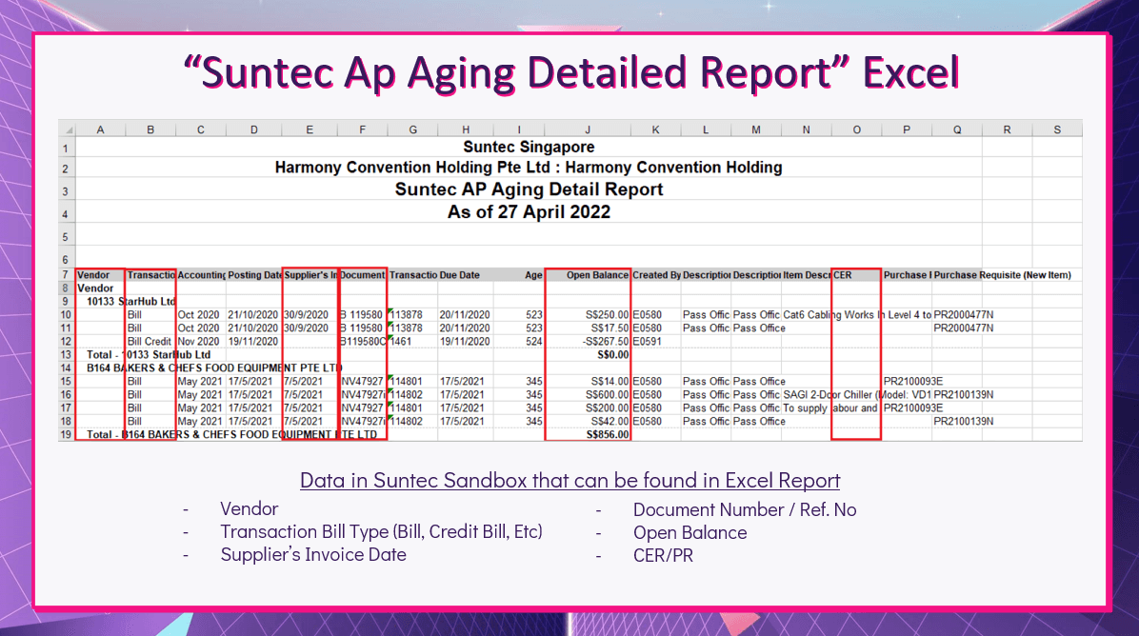Click open balance 'S$200.00' cell
The height and width of the screenshot is (636, 1139).
pyautogui.click(x=608, y=408)
